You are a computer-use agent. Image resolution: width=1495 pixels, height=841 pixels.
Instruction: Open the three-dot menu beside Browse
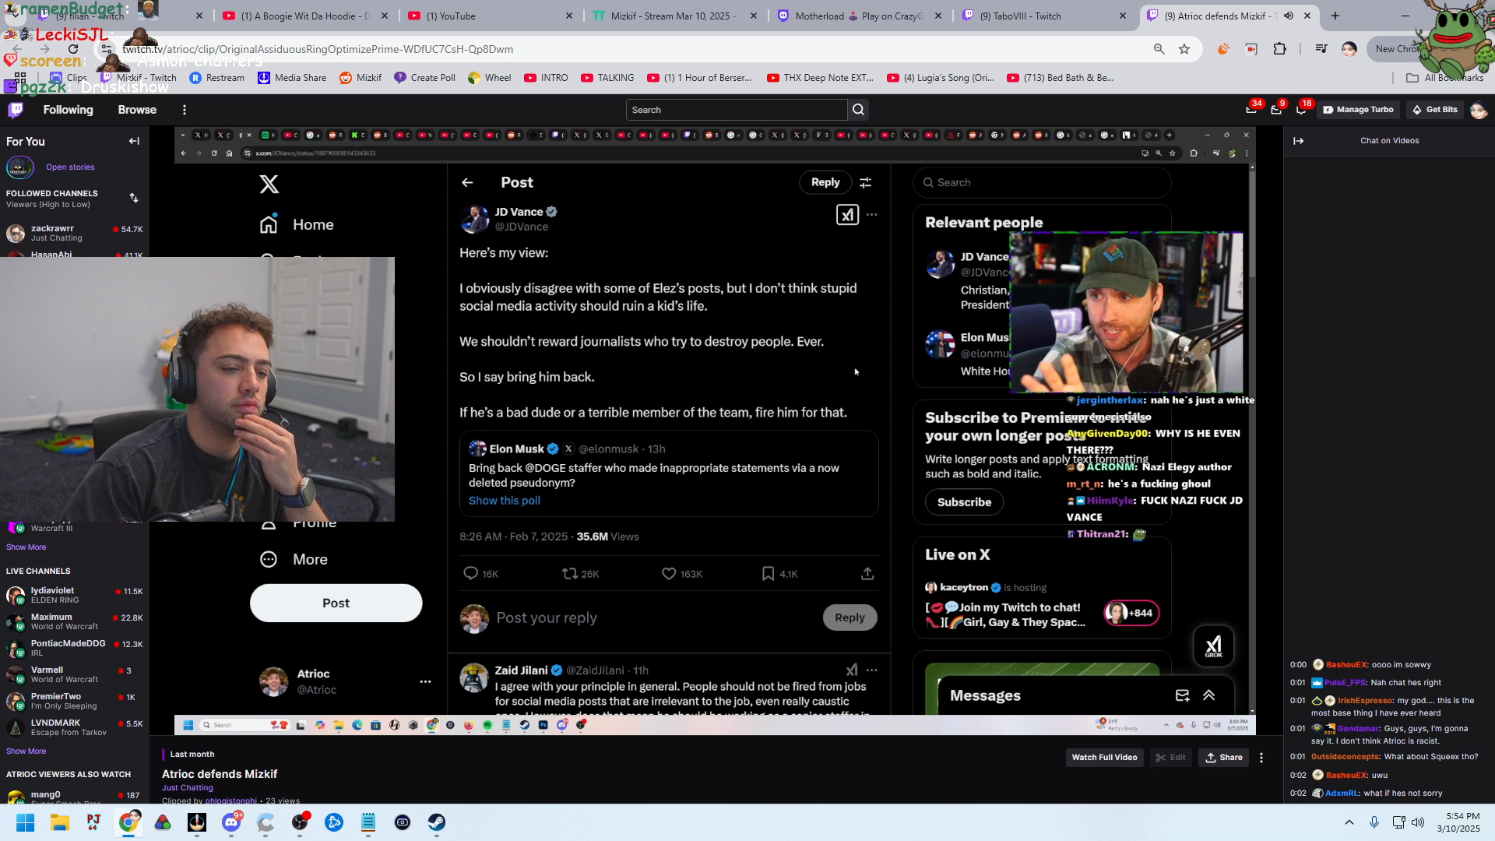[x=185, y=110]
